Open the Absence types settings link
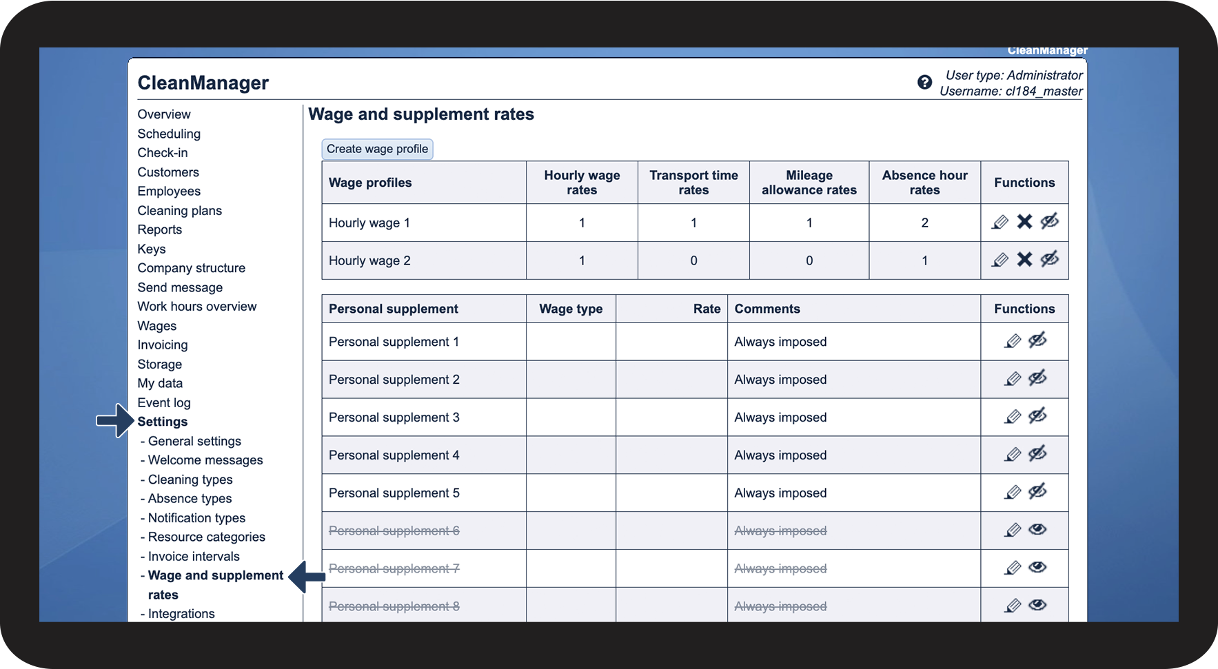The image size is (1218, 669). tap(190, 498)
